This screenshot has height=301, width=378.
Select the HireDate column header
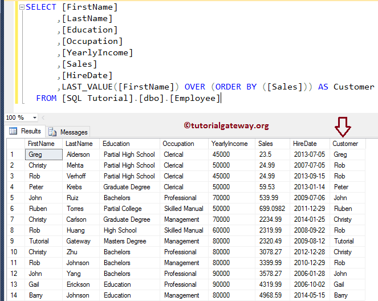[x=306, y=144]
